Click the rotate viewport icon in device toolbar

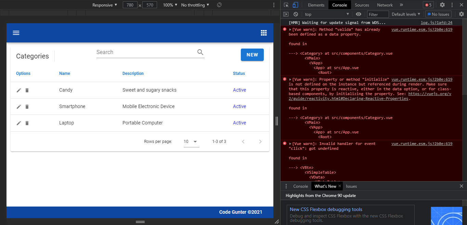pyautogui.click(x=219, y=5)
